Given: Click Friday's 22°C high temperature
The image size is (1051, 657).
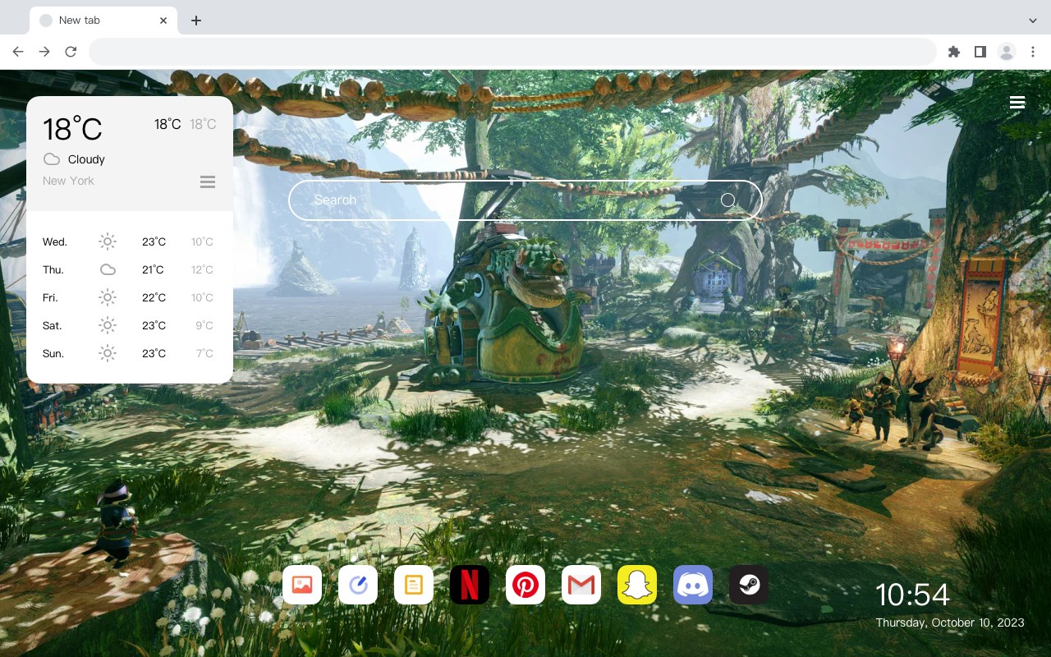Looking at the screenshot, I should (154, 297).
